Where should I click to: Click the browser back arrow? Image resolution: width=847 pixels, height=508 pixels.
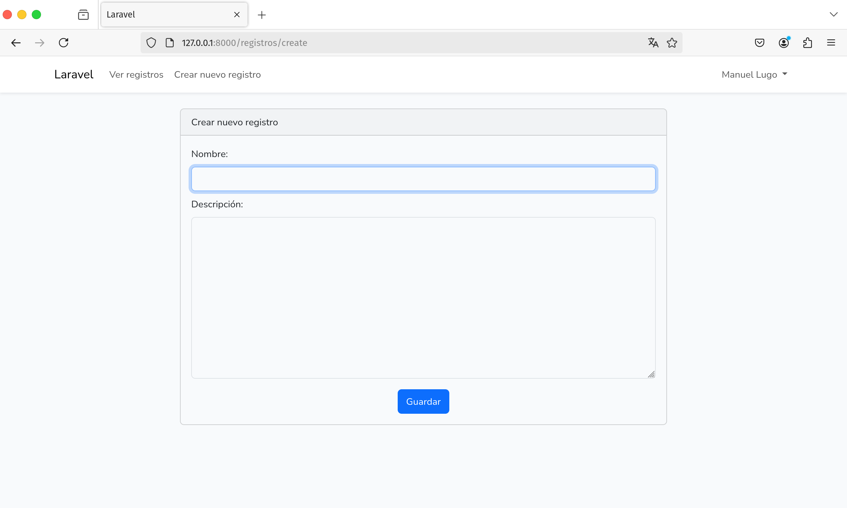pyautogui.click(x=16, y=43)
